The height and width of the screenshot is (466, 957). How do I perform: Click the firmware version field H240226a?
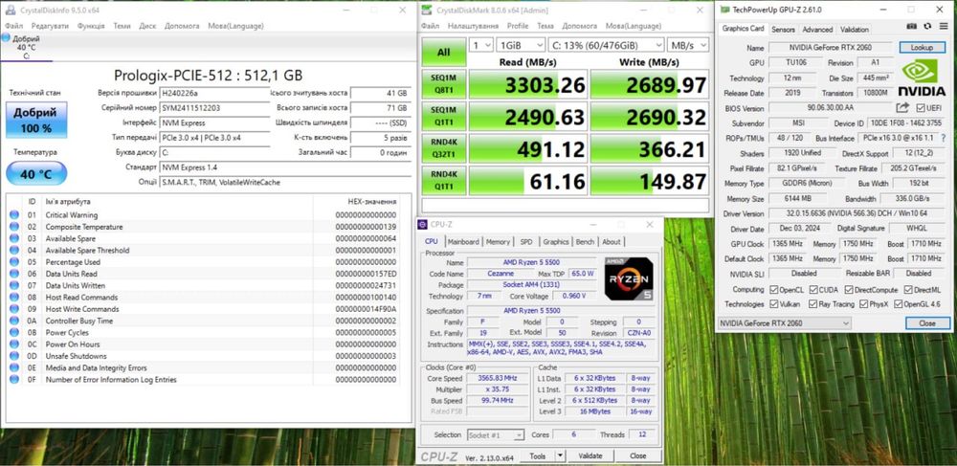coord(214,93)
